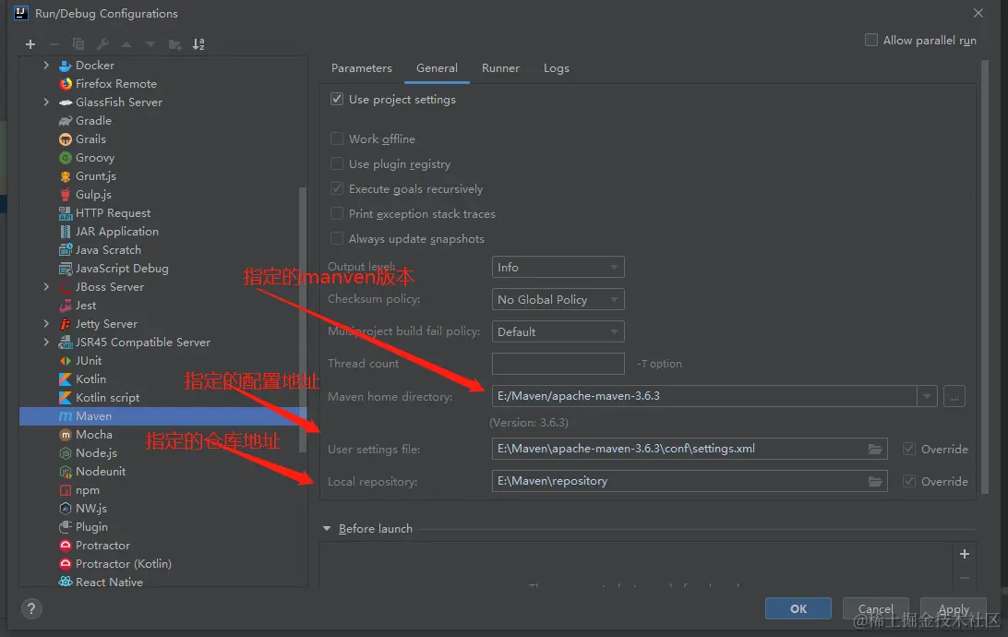The image size is (1008, 637).
Task: Click the Apply button
Action: [x=954, y=608]
